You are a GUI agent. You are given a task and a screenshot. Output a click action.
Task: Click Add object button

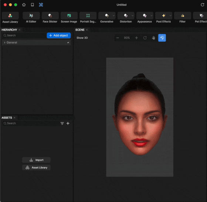(59, 35)
